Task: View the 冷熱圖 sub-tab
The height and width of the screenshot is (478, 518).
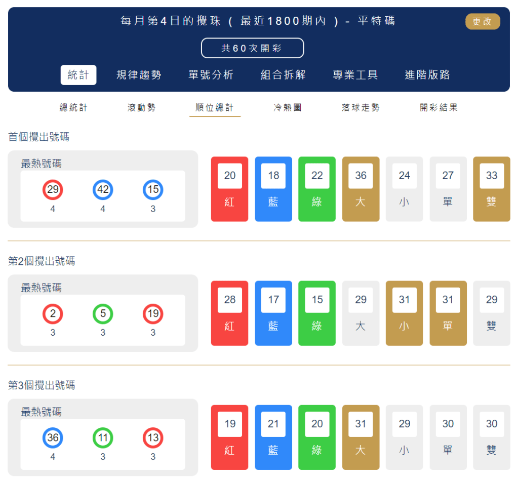Action: pyautogui.click(x=287, y=107)
